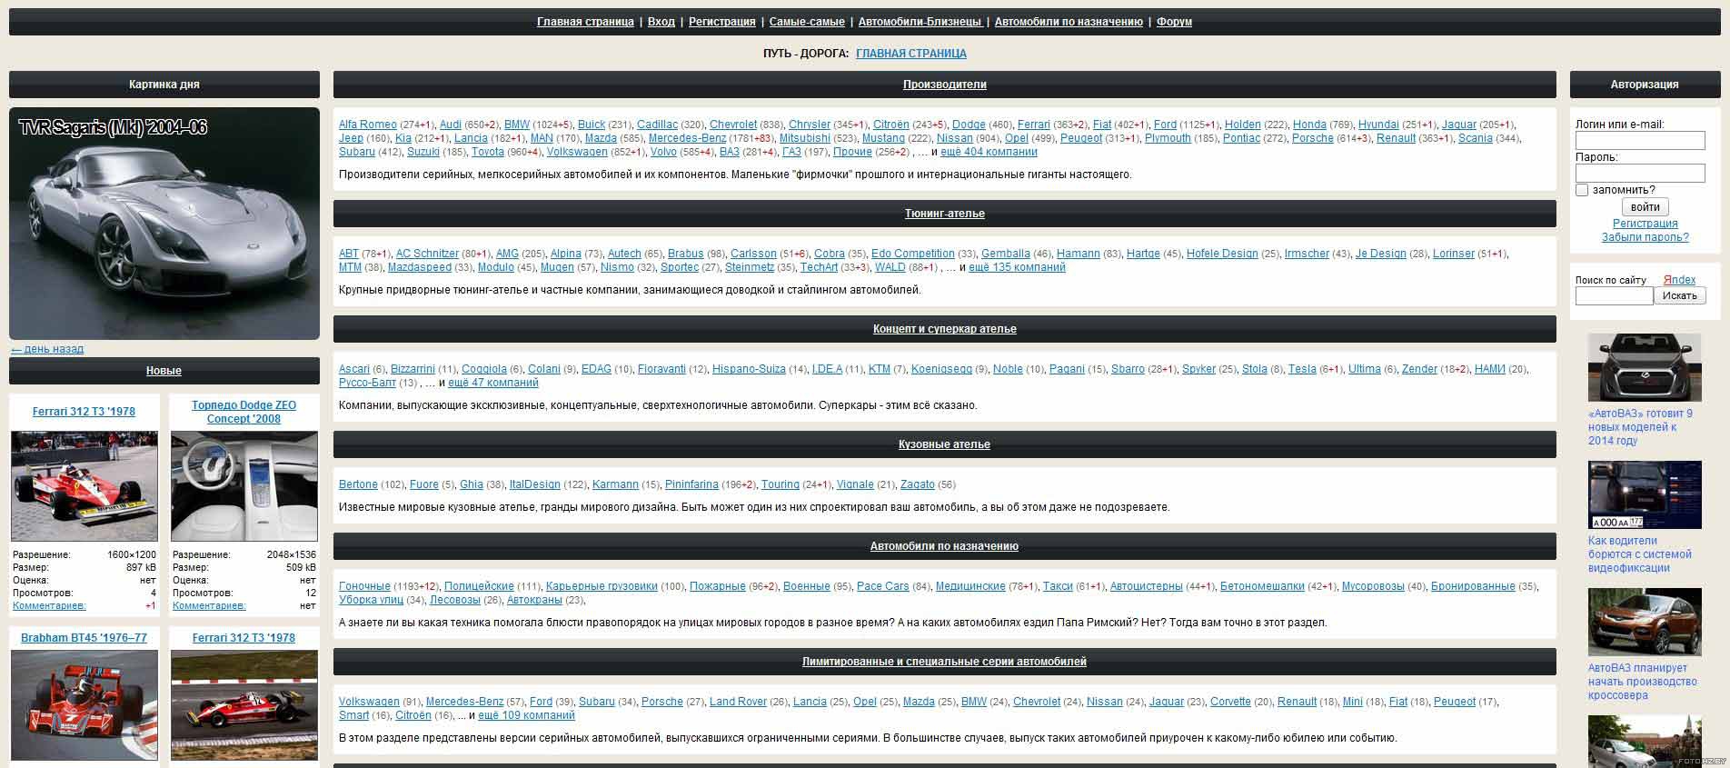
Task: Open the Koenigsegg link
Action: point(941,369)
